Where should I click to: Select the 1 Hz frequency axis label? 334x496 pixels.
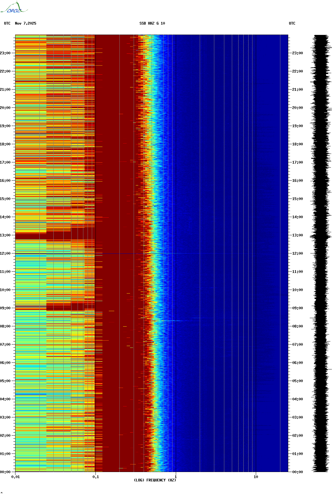pos(175,477)
